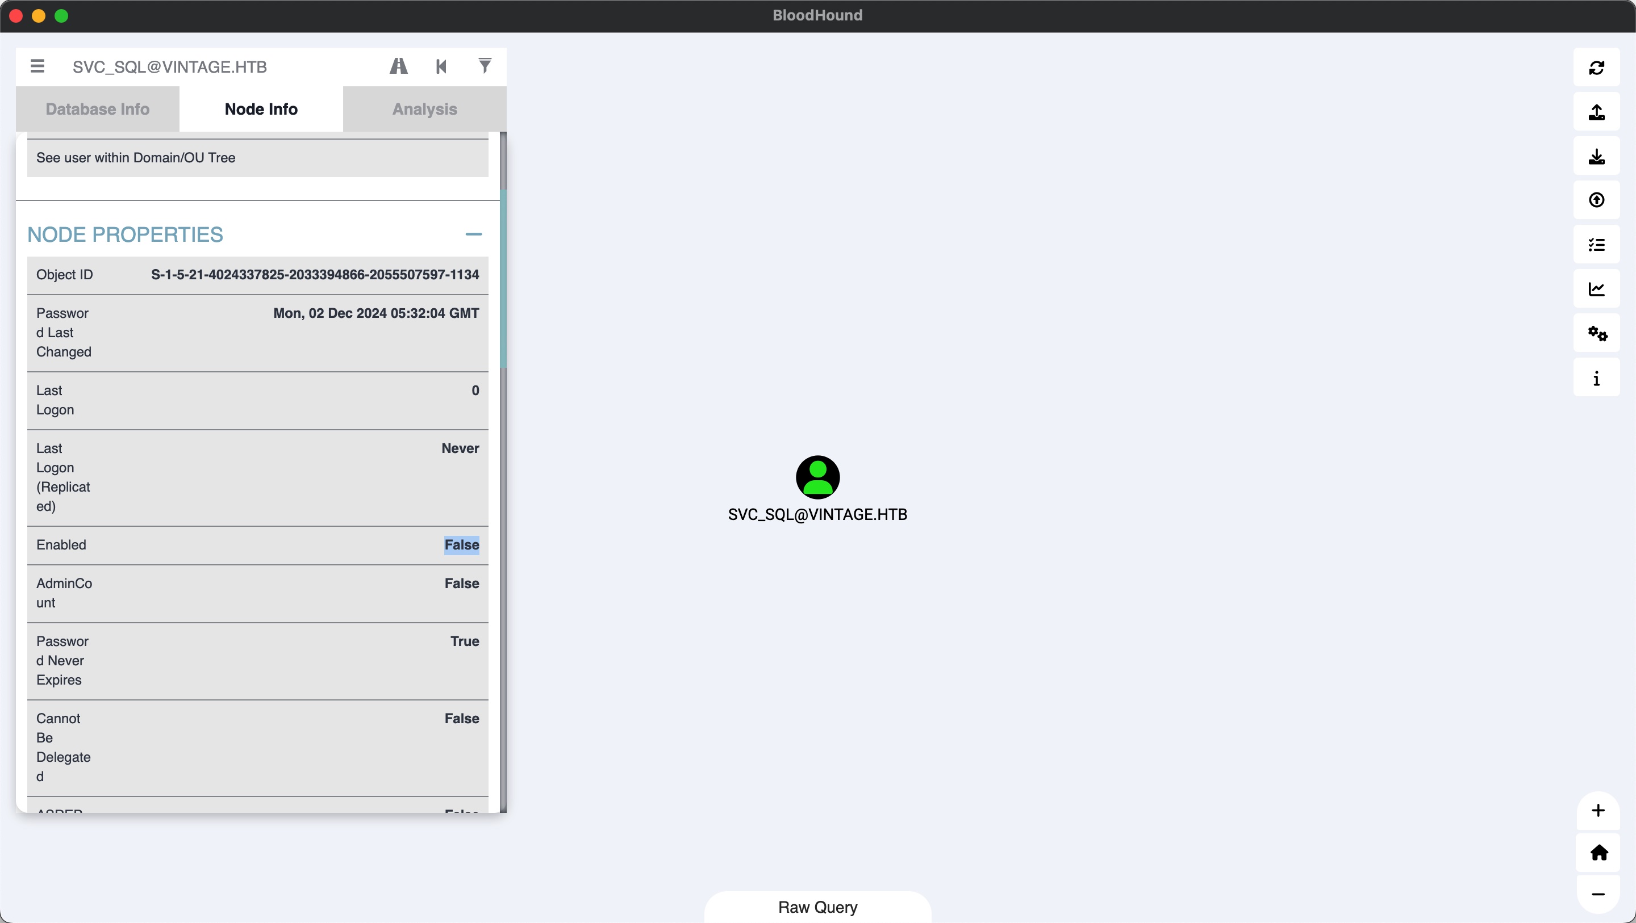The width and height of the screenshot is (1636, 923).
Task: Collapse the Node Properties section
Action: pos(473,234)
